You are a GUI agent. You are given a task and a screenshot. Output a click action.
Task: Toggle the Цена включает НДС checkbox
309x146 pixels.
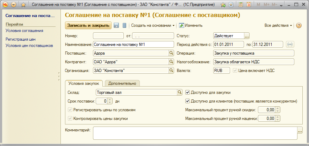235,71
